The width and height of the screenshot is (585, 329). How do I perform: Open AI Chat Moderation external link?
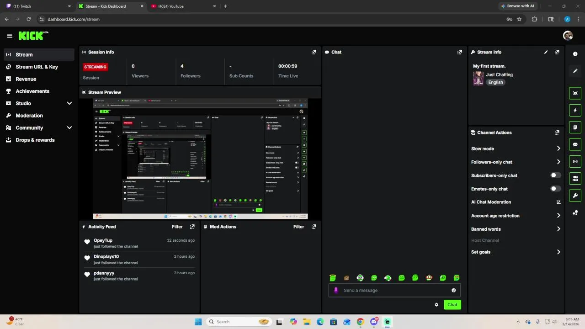558,202
